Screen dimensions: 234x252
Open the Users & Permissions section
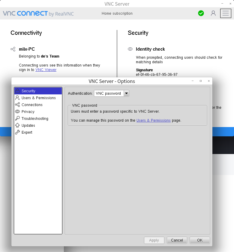[38, 98]
